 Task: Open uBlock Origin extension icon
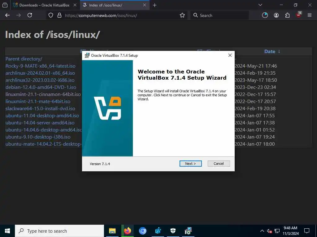(x=299, y=15)
